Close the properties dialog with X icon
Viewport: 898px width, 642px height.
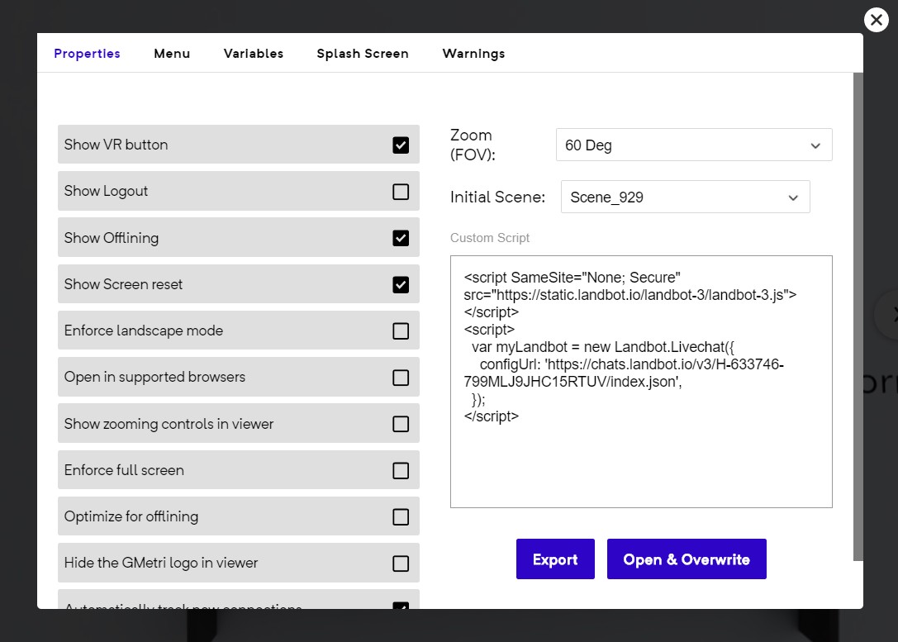click(876, 20)
